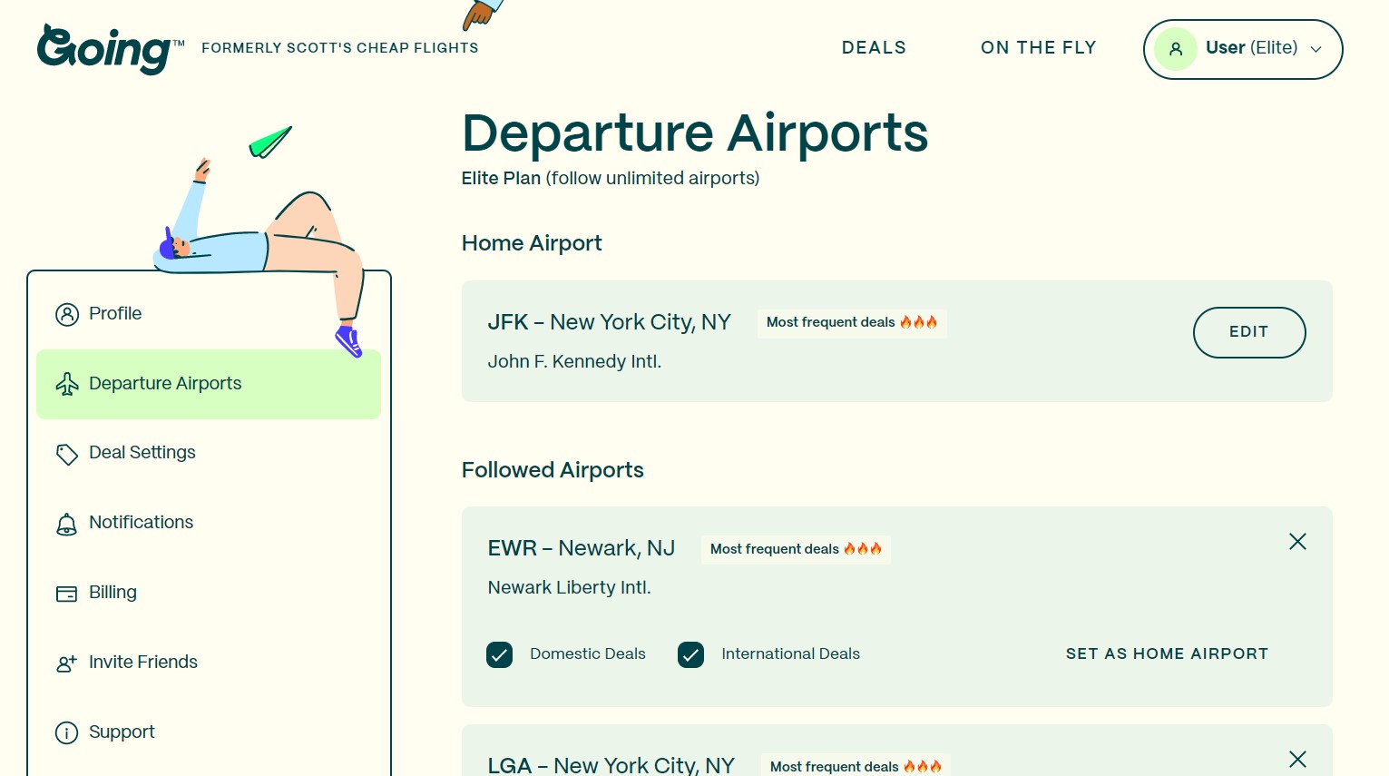Remove LGA from followed airports

coord(1297,760)
